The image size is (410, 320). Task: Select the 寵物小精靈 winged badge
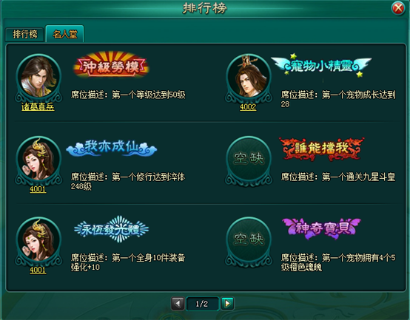point(321,65)
